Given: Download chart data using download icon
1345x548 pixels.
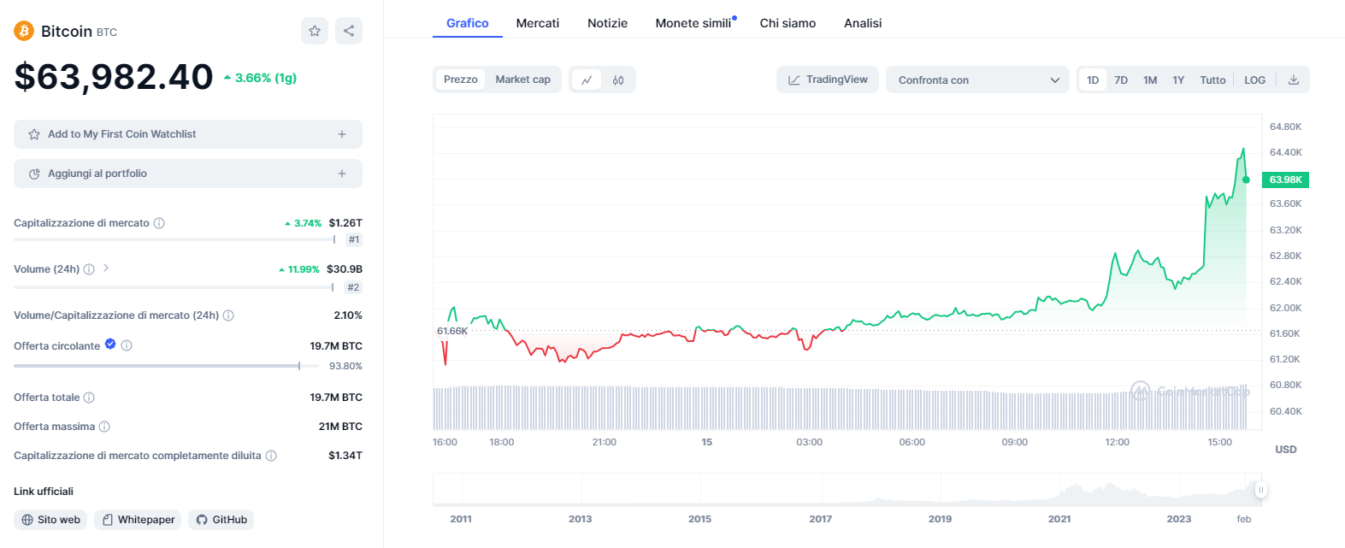Looking at the screenshot, I should click(x=1294, y=80).
